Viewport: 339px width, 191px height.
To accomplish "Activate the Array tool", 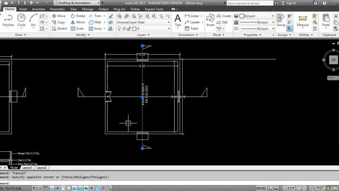I will 95,28.
